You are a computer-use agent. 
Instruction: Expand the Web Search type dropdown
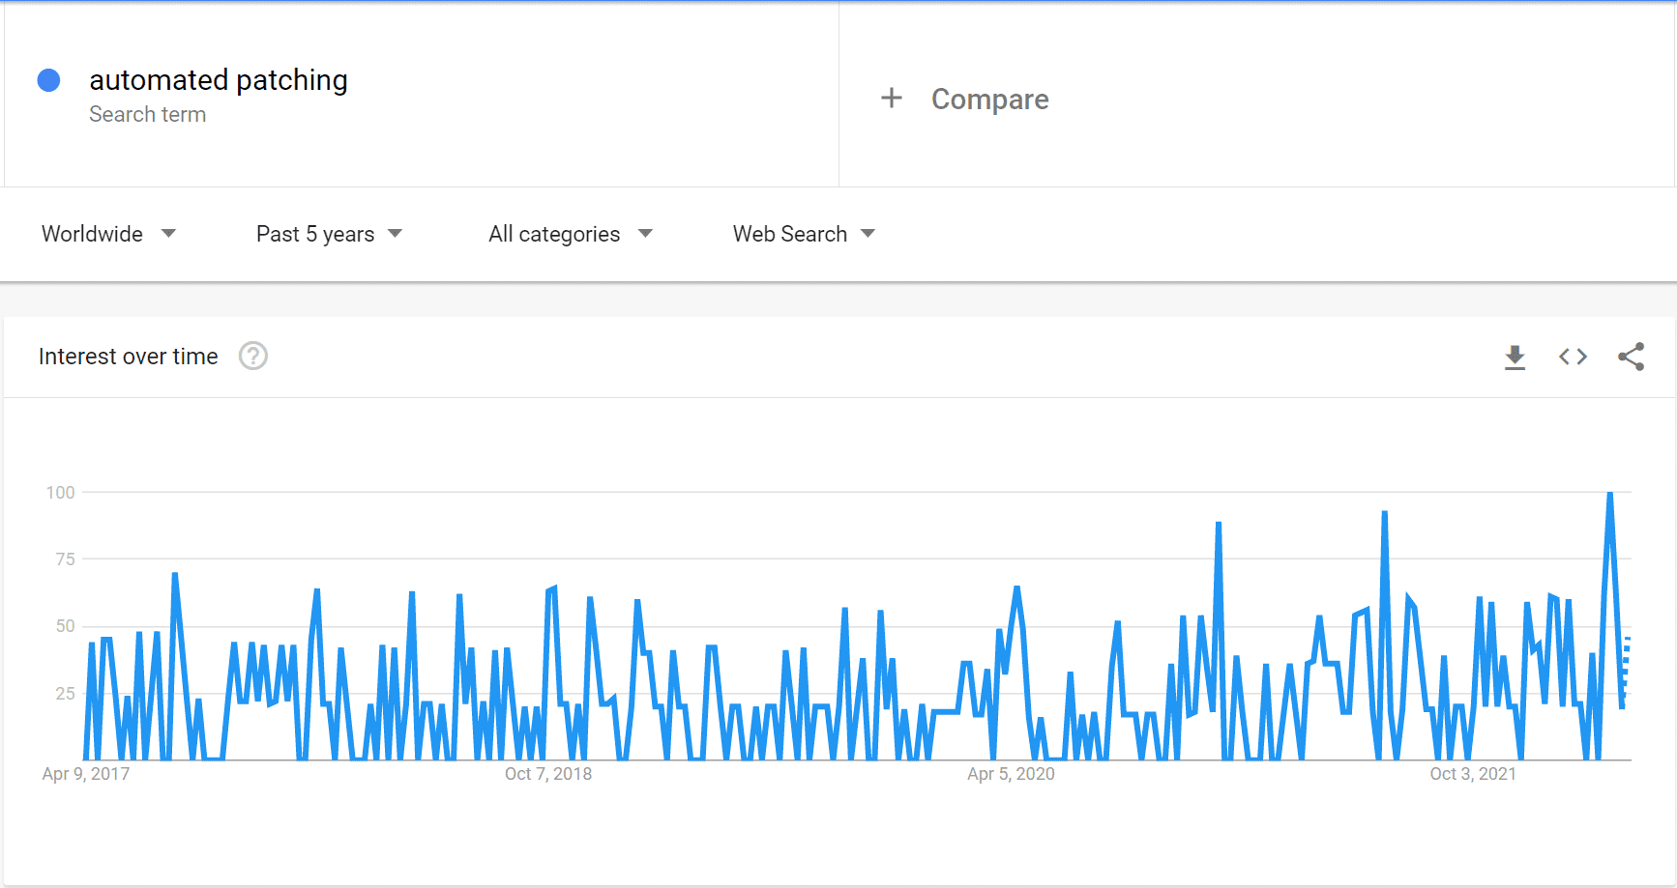(790, 234)
